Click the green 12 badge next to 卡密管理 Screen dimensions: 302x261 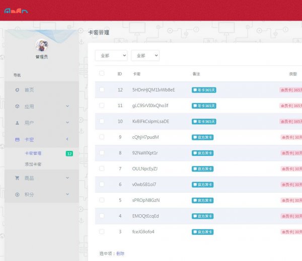tap(69, 153)
